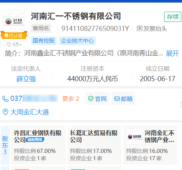Screen dimensions: 182x170
Task: Open shareholder 许昌汇业钢铁有限公司
Action: [38, 137]
